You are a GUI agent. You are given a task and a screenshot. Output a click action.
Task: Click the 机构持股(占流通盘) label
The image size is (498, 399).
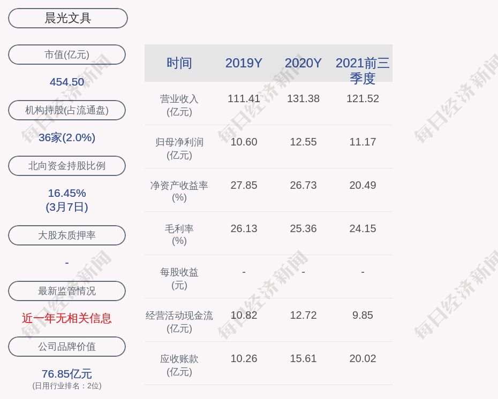(67, 110)
